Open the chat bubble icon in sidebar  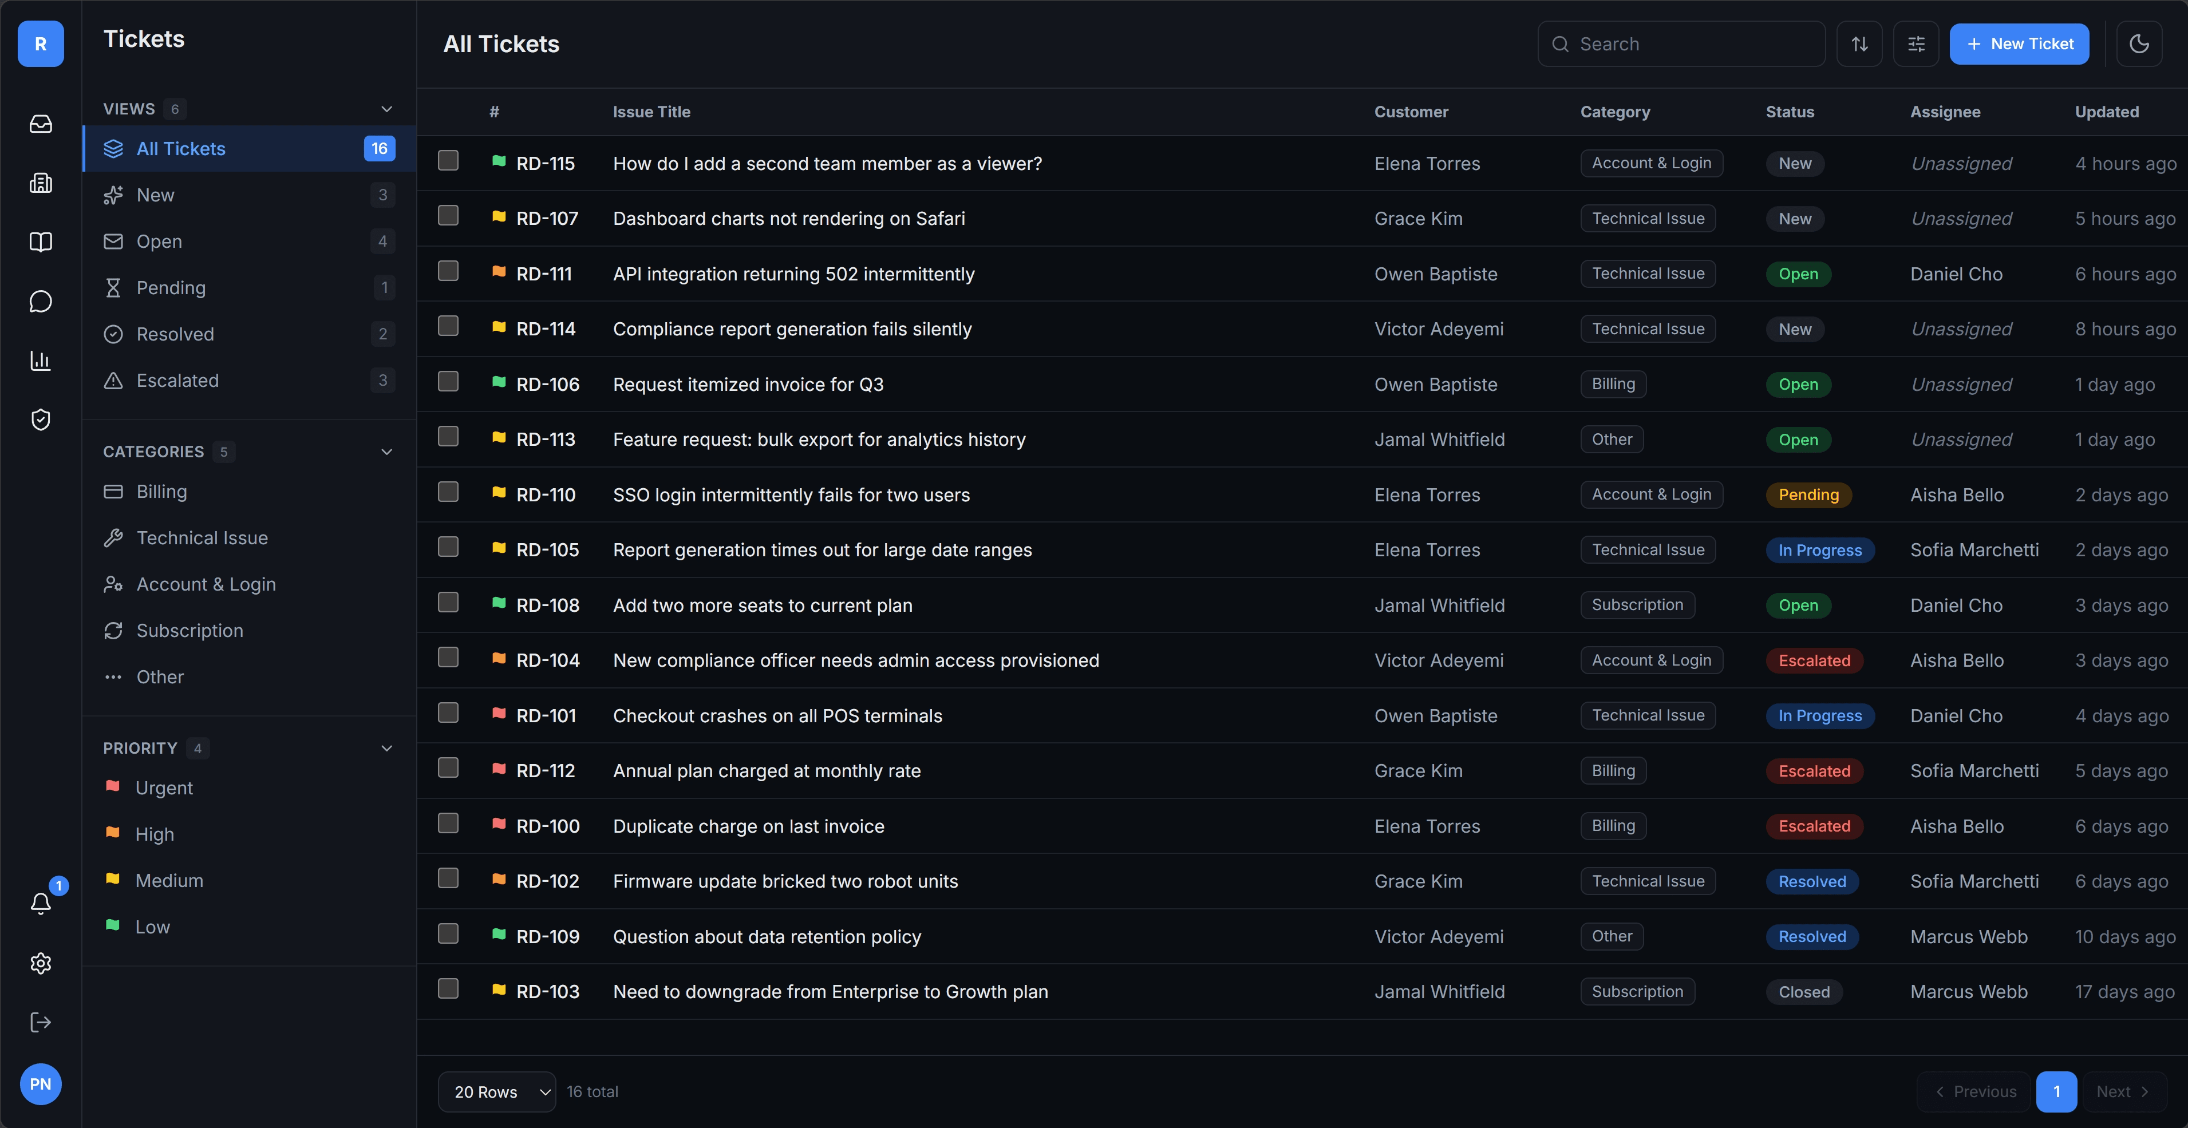pyautogui.click(x=41, y=302)
